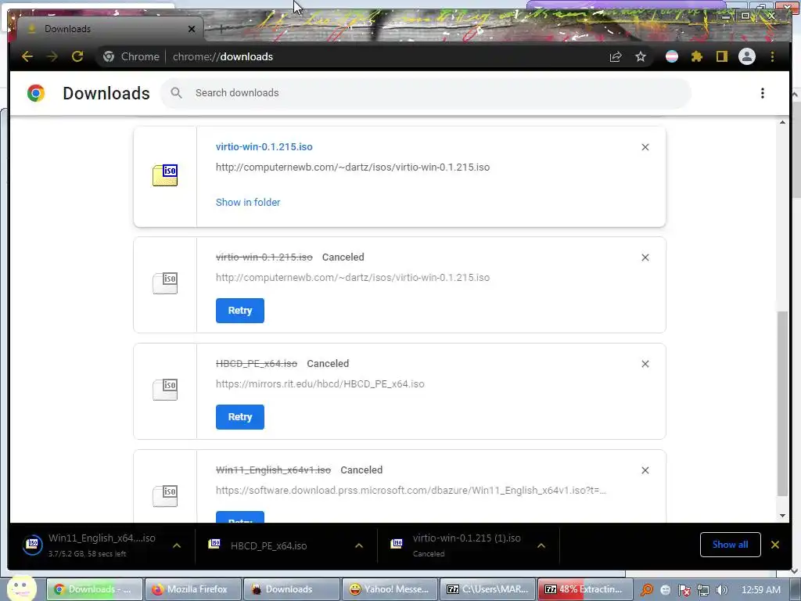Click the downloads list vertical scrollbar thumb

coord(782,403)
